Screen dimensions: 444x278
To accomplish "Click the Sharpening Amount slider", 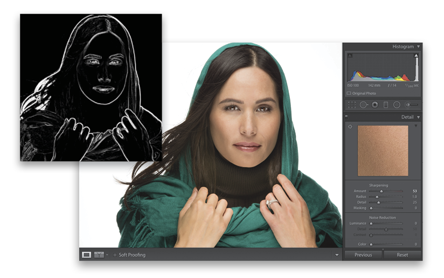I will click(381, 191).
